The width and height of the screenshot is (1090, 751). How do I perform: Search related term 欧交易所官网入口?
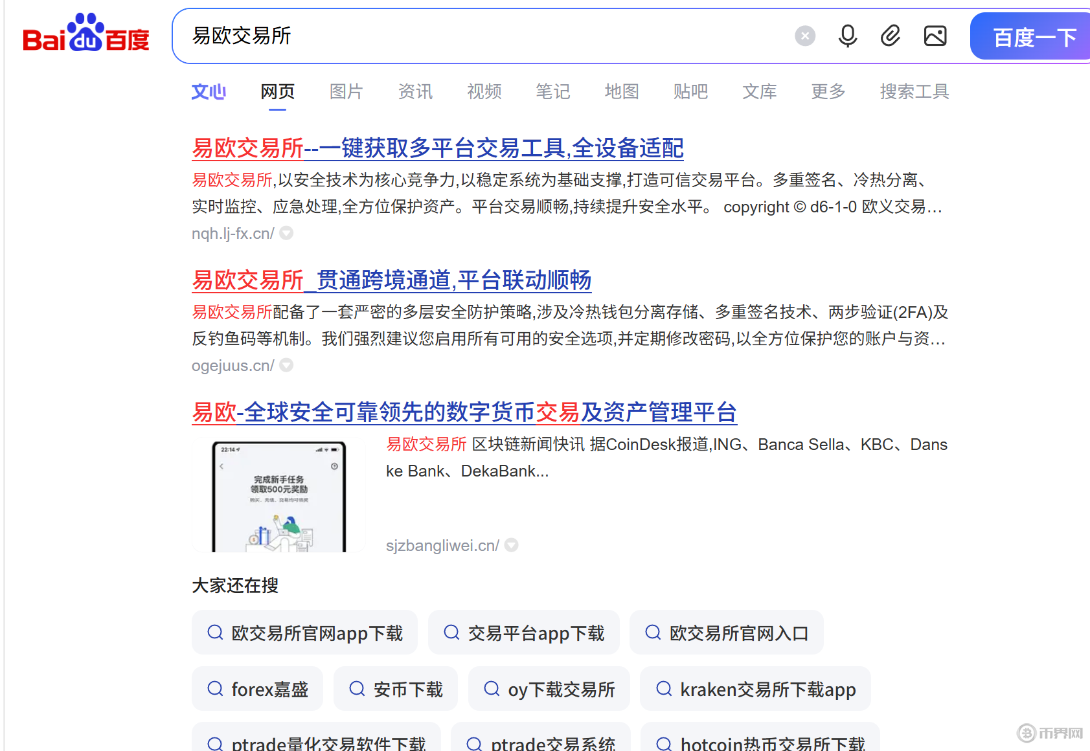[x=727, y=633]
